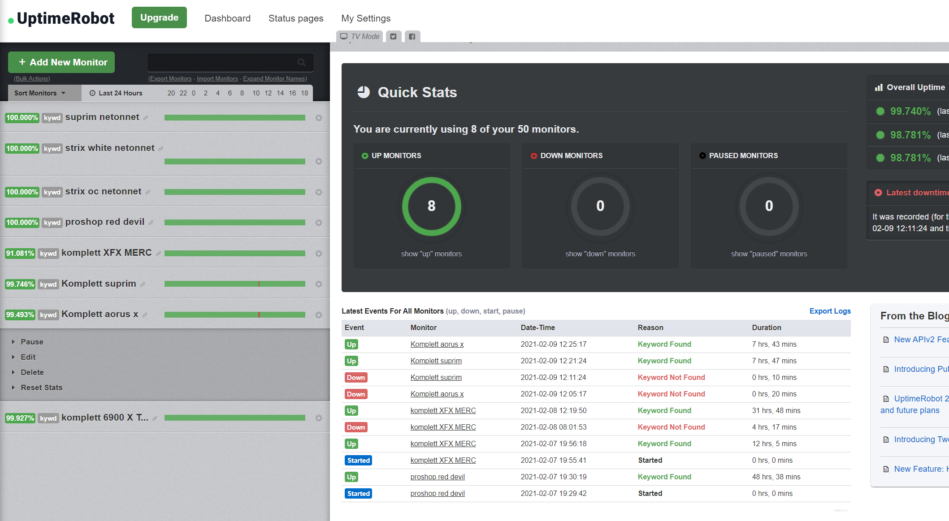Click the DOWN MONITORS circle showing 0
Viewport: 949px width, 521px height.
point(600,206)
